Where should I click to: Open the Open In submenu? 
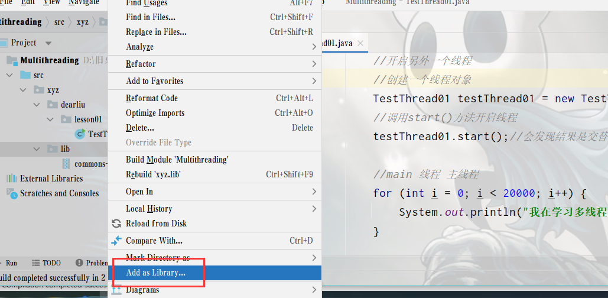click(214, 192)
